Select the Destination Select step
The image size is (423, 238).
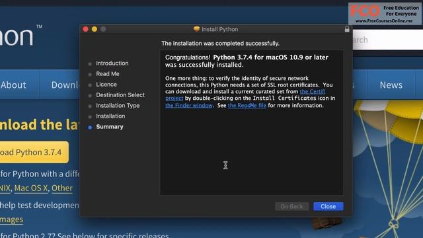[120, 95]
